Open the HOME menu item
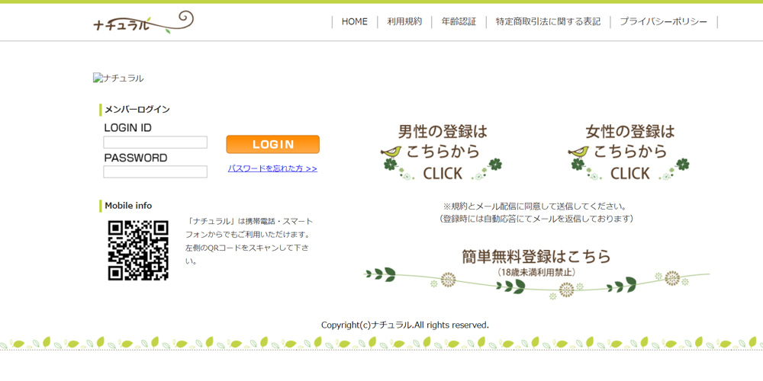Screen dimensions: 763x381 coord(354,22)
